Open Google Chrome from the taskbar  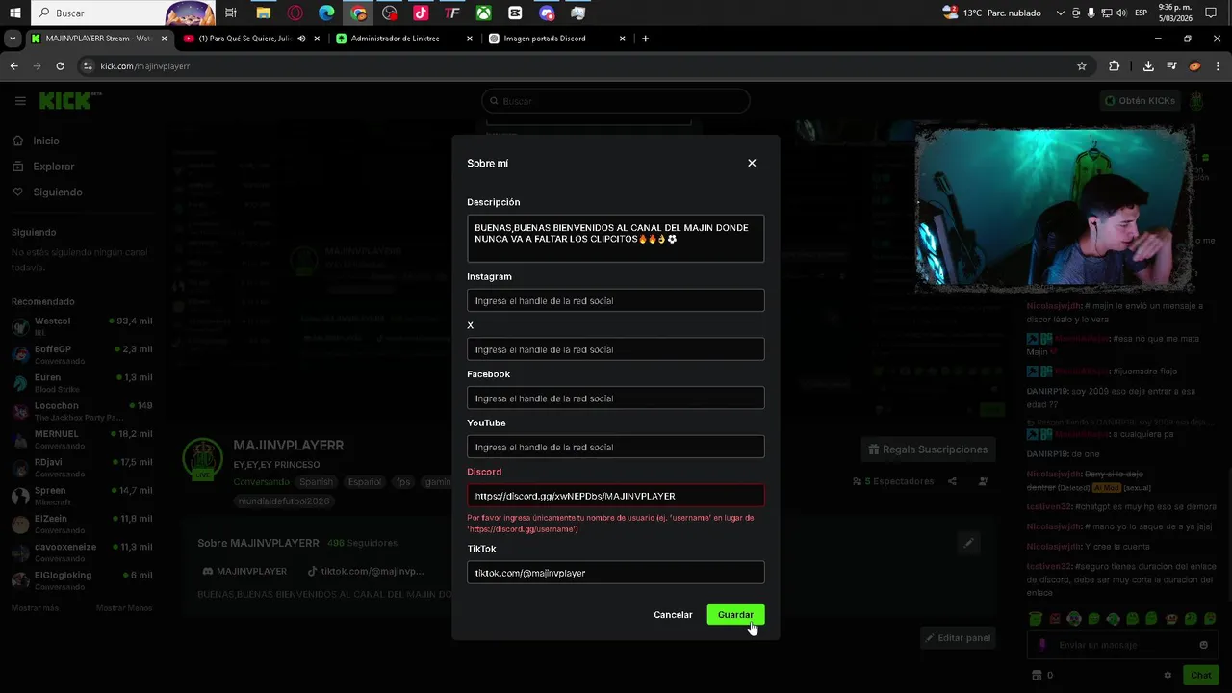click(358, 13)
